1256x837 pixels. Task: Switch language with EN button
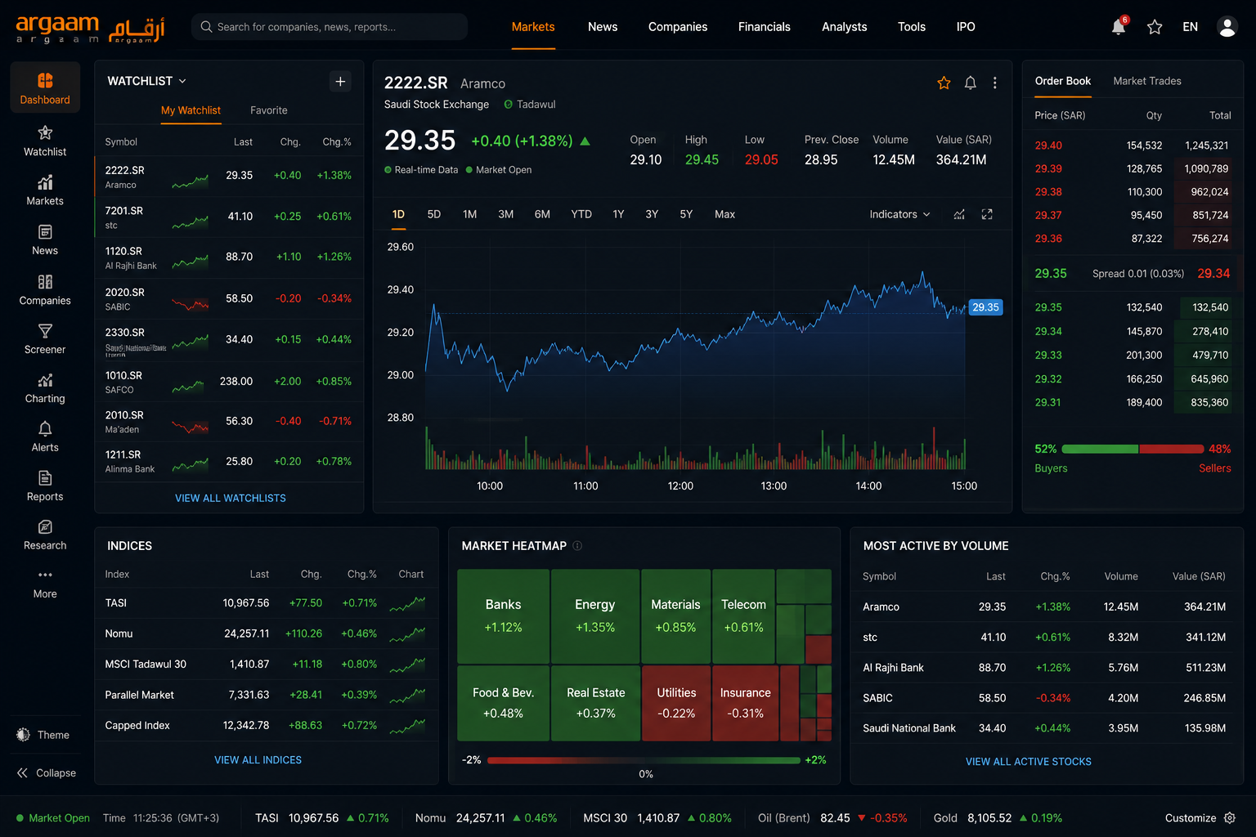(x=1191, y=27)
